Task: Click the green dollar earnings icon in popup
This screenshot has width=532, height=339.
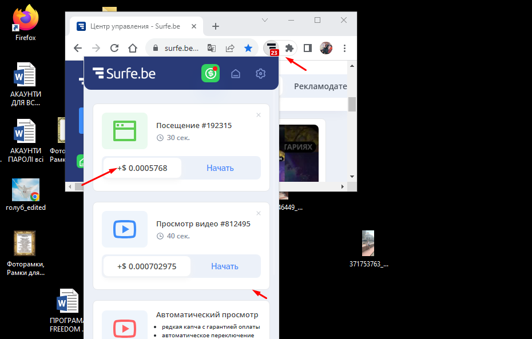Action: (211, 73)
